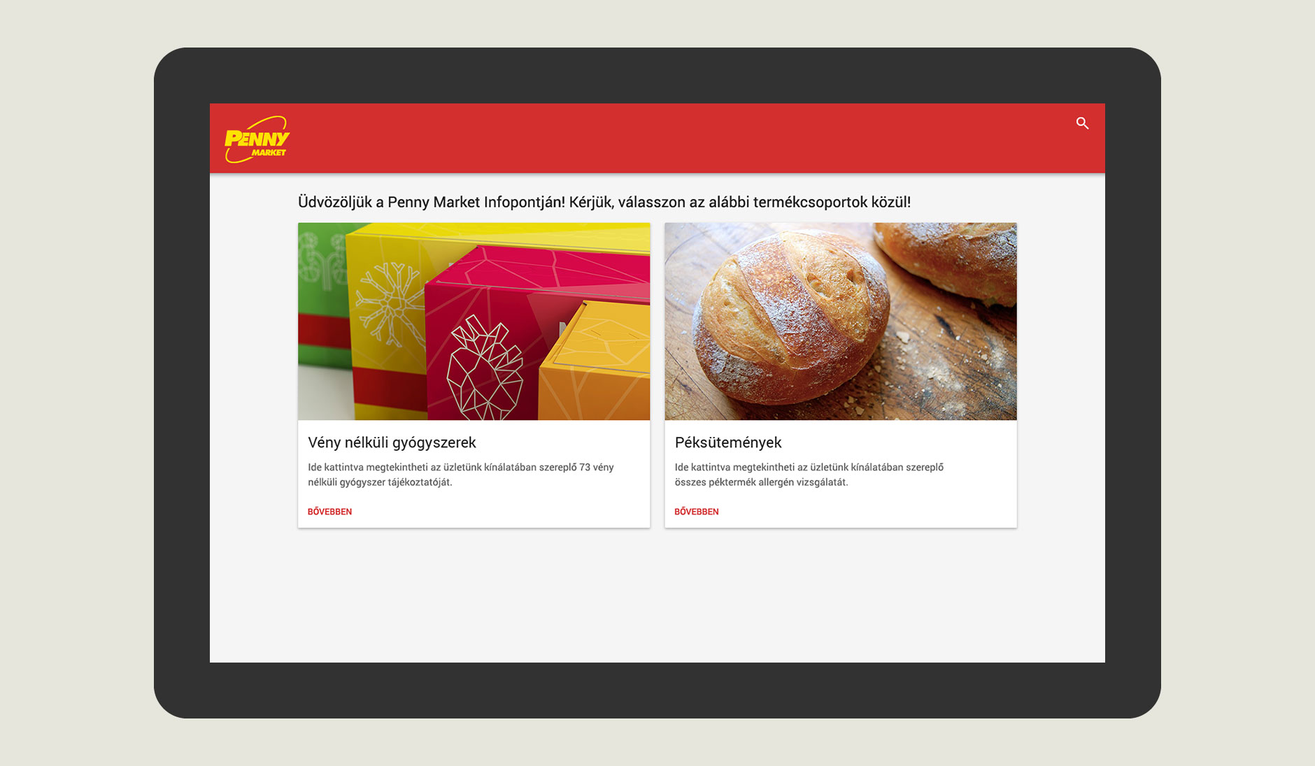Click the bread loaf card image
The height and width of the screenshot is (766, 1315).
(841, 321)
